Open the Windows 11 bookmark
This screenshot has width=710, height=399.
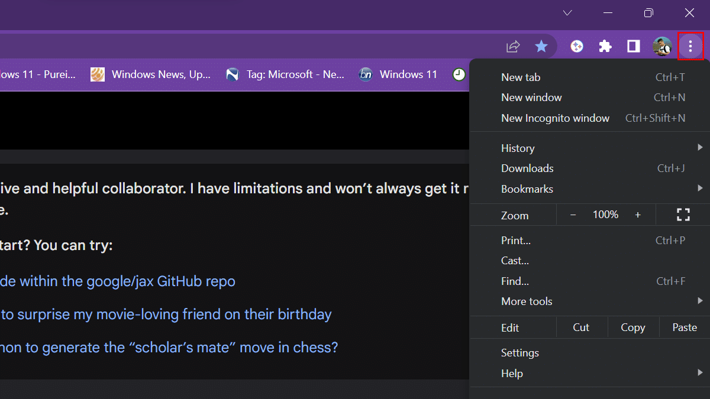tap(398, 74)
